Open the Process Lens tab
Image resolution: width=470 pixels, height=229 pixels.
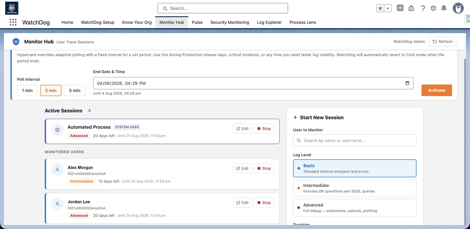point(303,22)
